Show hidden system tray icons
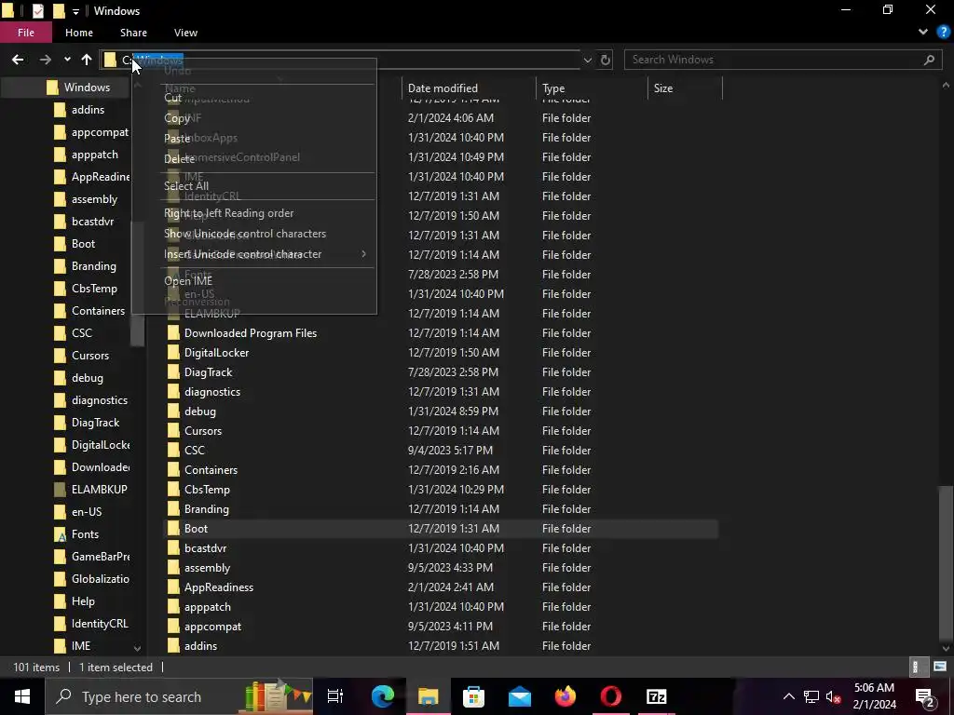The image size is (954, 715). click(788, 696)
